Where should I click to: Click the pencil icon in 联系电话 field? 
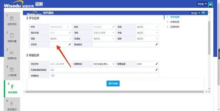tap(157, 44)
